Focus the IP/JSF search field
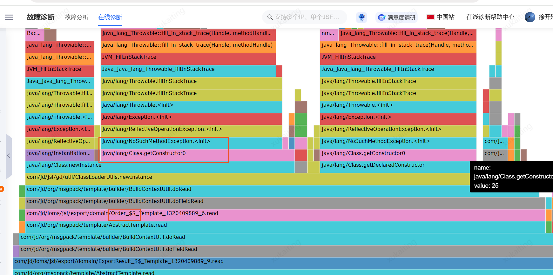553x275 pixels. [x=305, y=17]
